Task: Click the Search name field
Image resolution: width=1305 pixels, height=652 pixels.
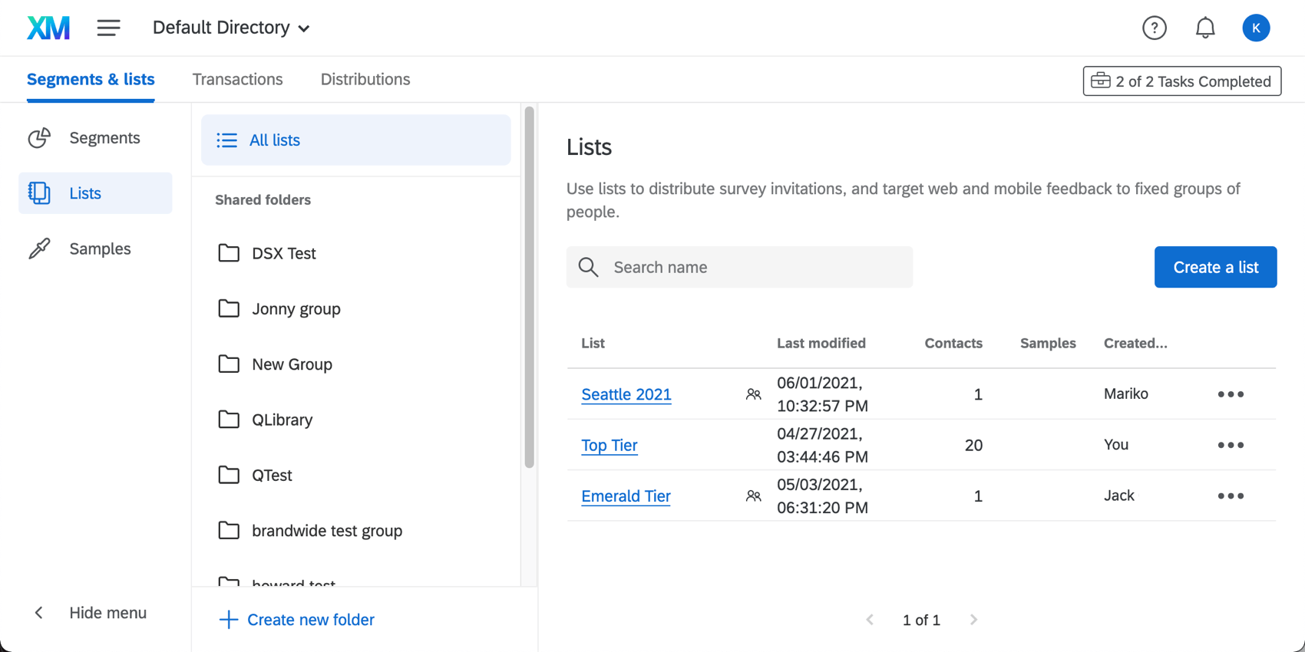Action: point(740,267)
